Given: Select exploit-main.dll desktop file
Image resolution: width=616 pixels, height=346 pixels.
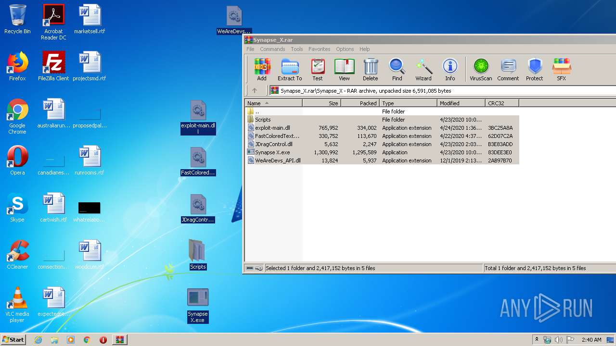Looking at the screenshot, I should 198,117.
